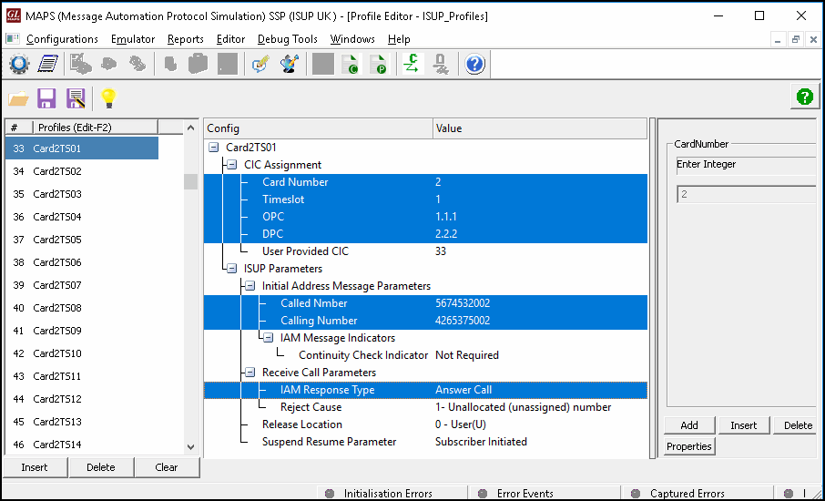Image resolution: width=825 pixels, height=501 pixels.
Task: Click the purple floppy disk save icon
Action: pos(46,97)
